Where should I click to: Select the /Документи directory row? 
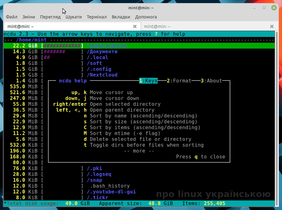click(x=139, y=51)
